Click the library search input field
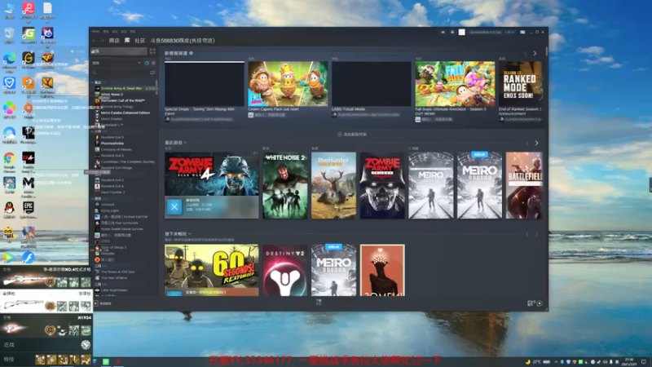Viewport: 652px width, 367px height. [120, 73]
